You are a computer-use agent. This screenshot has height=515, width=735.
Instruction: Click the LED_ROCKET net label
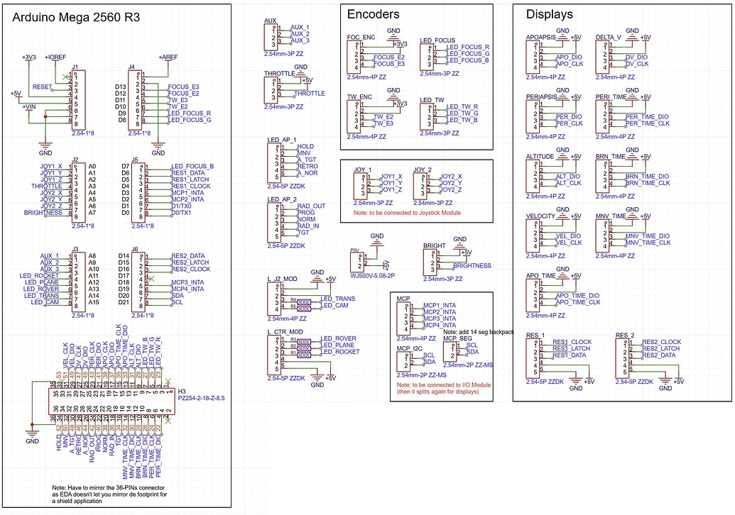point(339,351)
